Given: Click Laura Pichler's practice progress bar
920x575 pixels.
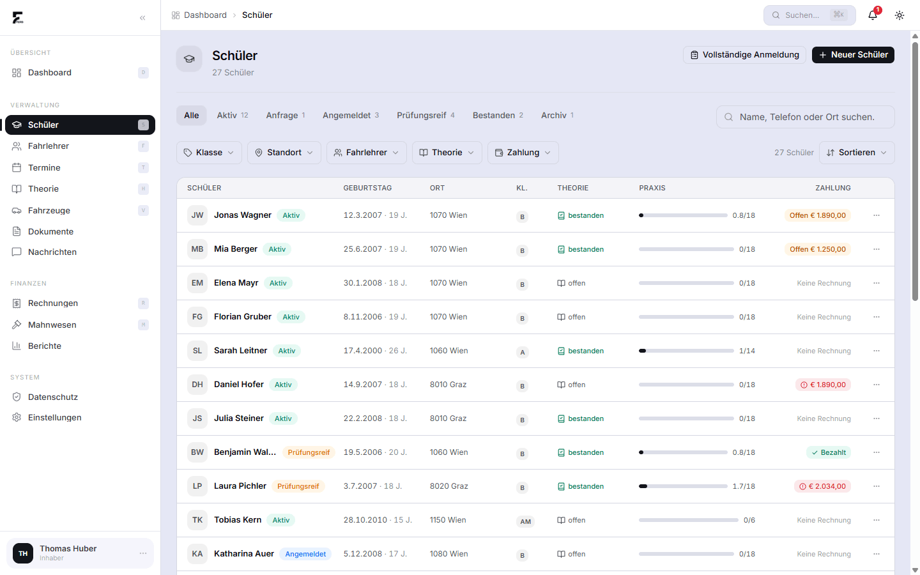Looking at the screenshot, I should [683, 486].
